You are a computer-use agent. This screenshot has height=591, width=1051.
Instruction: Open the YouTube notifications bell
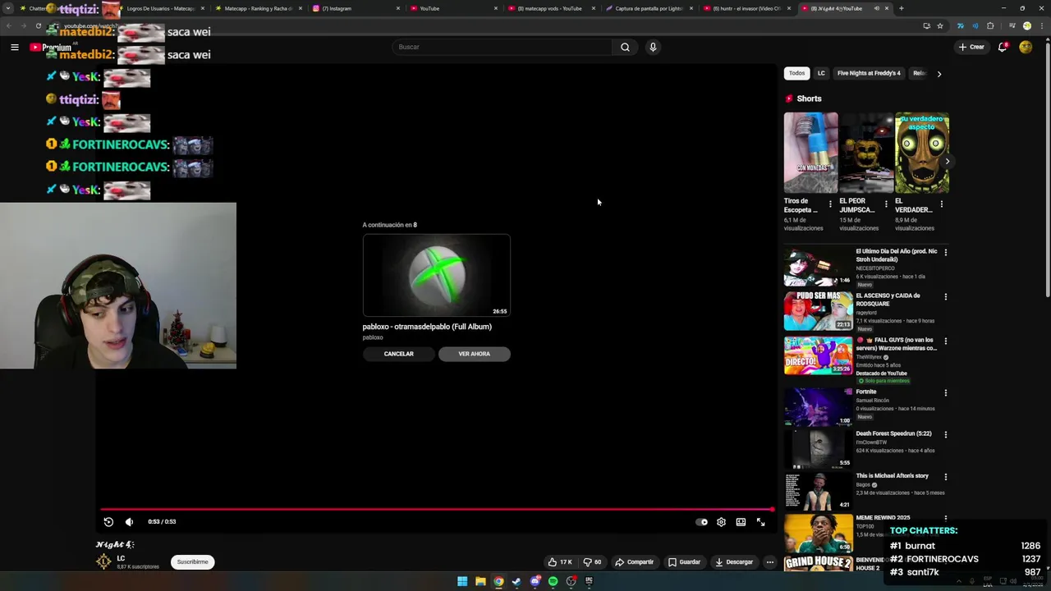[1003, 47]
